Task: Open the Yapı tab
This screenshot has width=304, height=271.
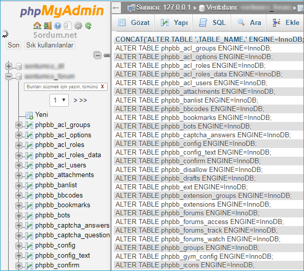Action: point(173,22)
